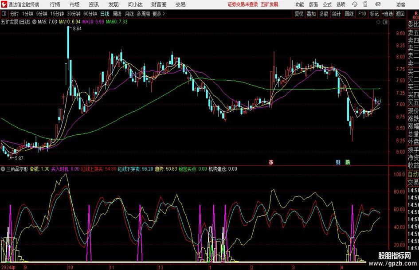Switch to 30分钟 period
The width and height of the screenshot is (419, 270).
tap(74, 14)
